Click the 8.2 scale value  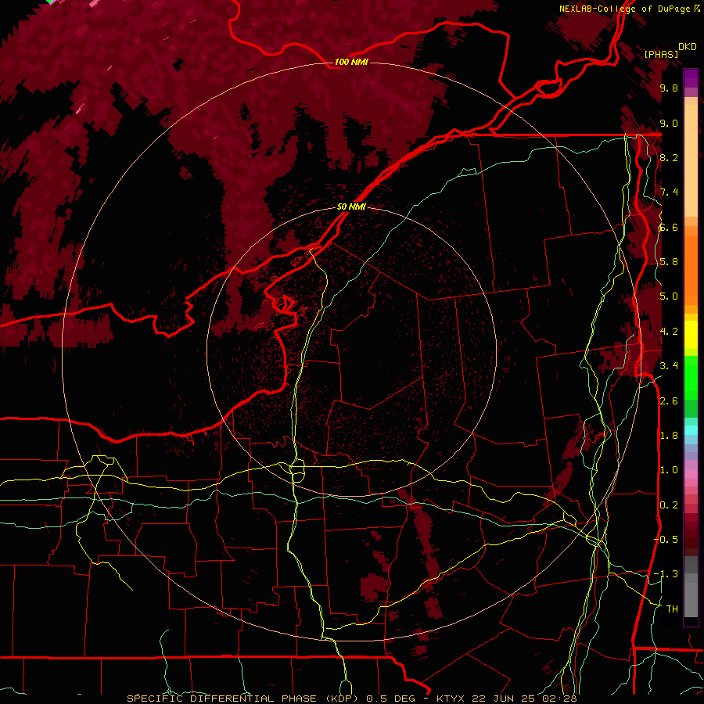tap(669, 157)
